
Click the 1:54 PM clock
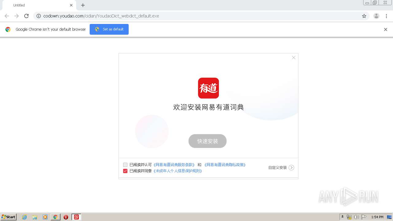coord(377,217)
